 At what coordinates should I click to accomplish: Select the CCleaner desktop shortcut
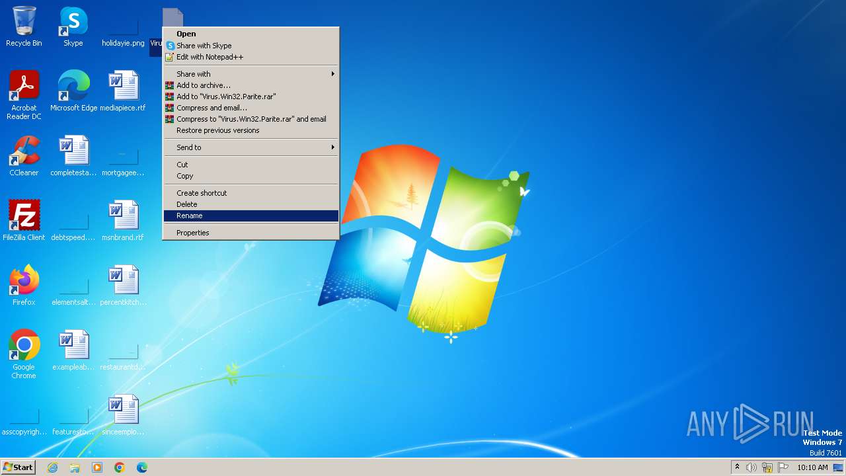point(24,156)
